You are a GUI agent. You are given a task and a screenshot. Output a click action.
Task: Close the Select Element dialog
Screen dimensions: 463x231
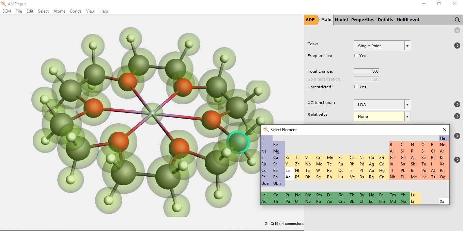[x=444, y=129]
